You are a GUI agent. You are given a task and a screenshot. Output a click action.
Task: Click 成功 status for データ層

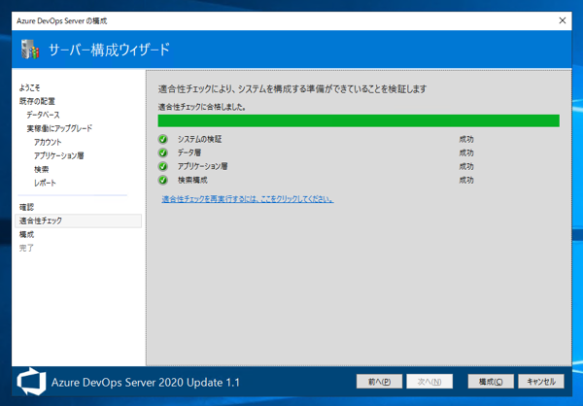point(466,152)
